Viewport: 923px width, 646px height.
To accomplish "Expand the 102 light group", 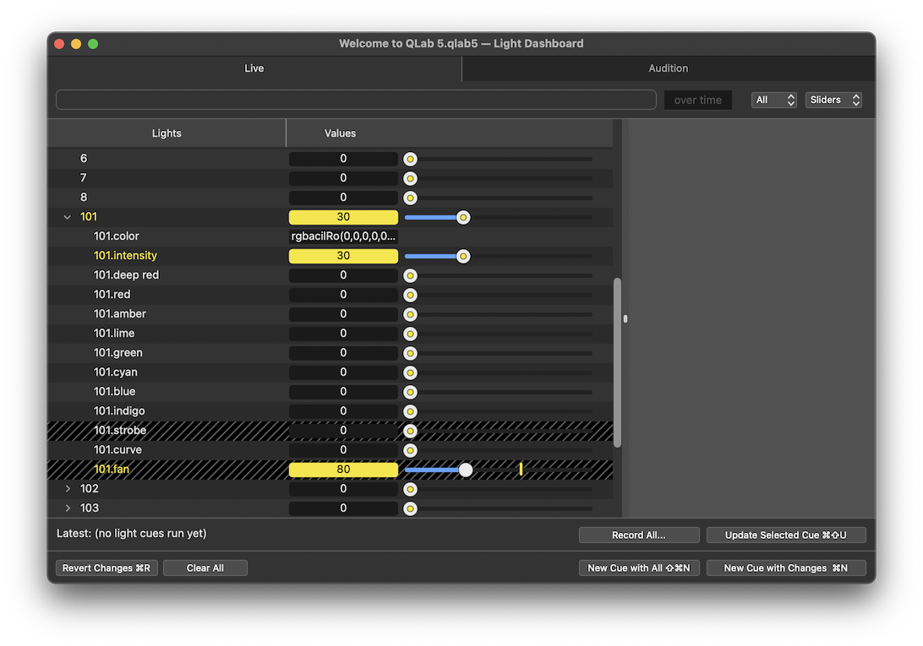I will pyautogui.click(x=68, y=489).
